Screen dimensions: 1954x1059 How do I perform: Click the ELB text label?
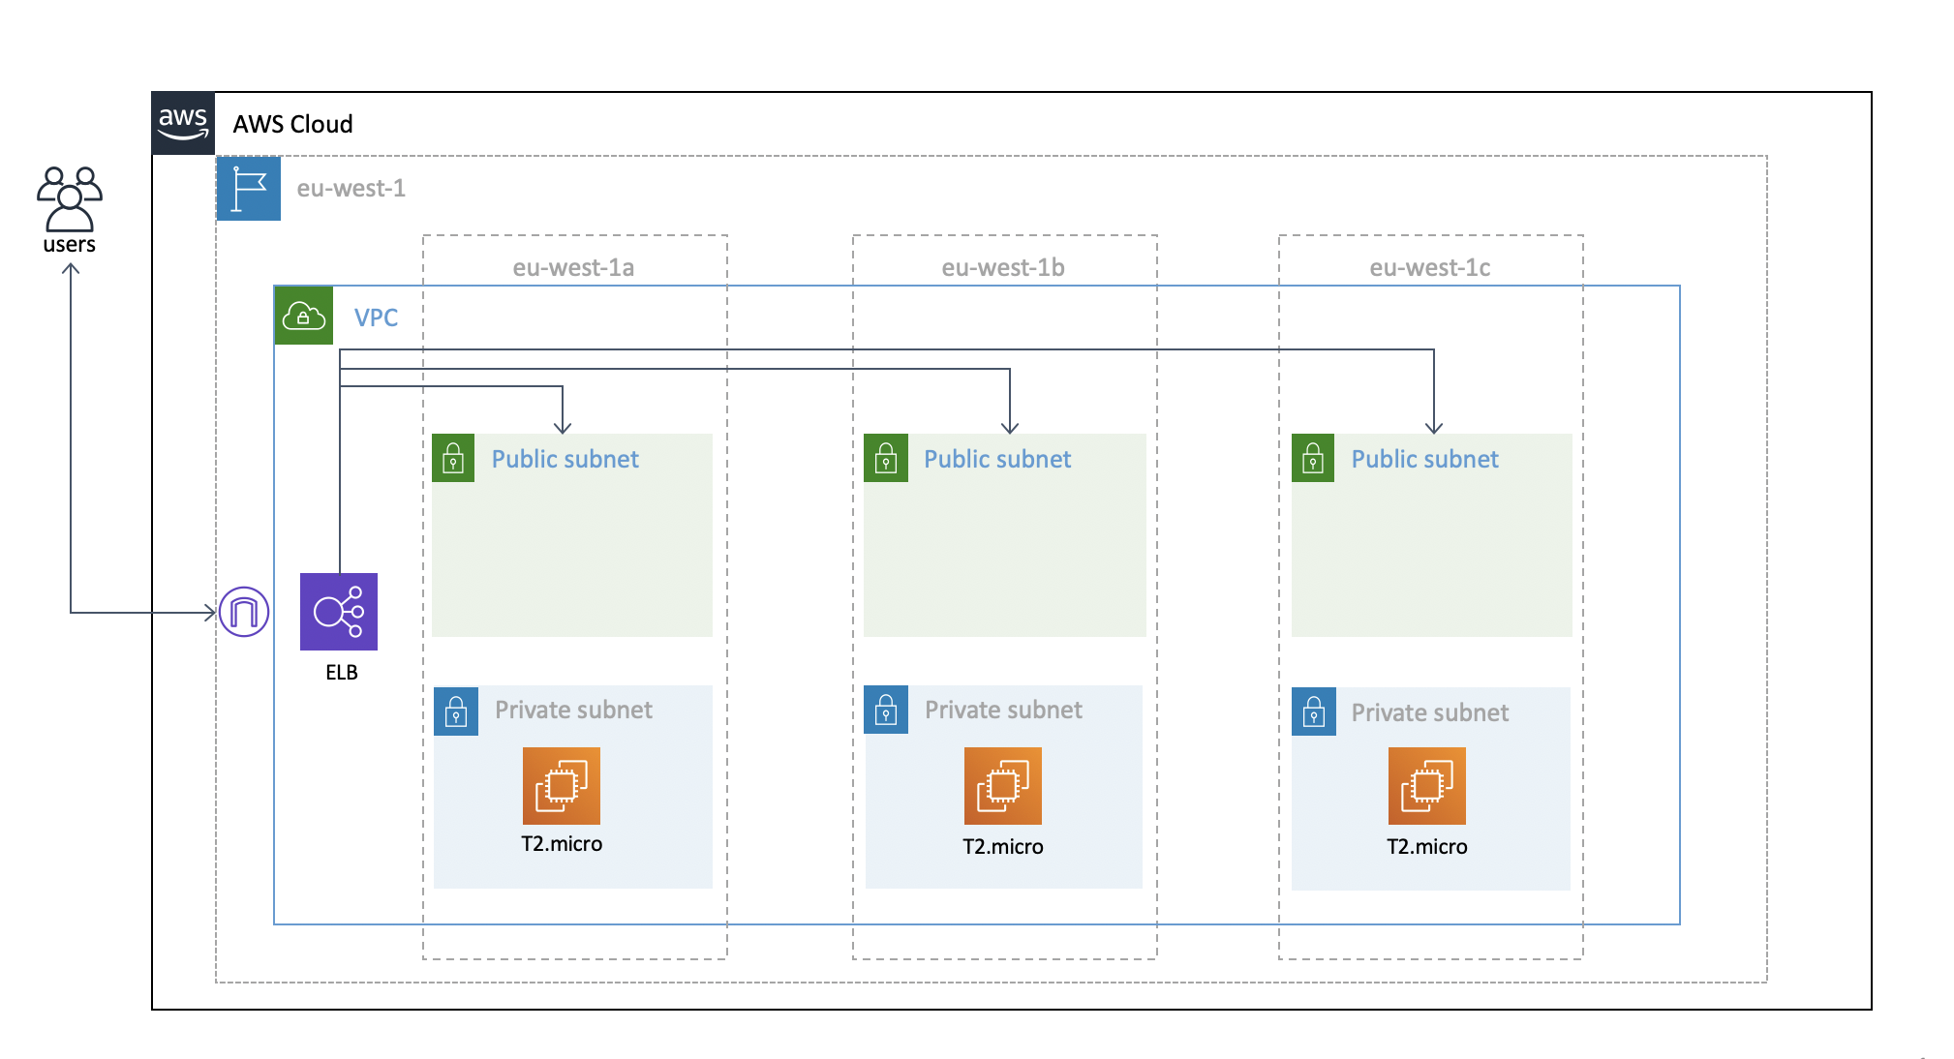(342, 672)
